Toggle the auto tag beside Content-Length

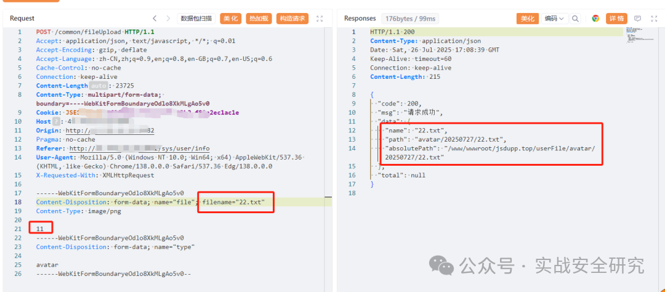(99, 86)
